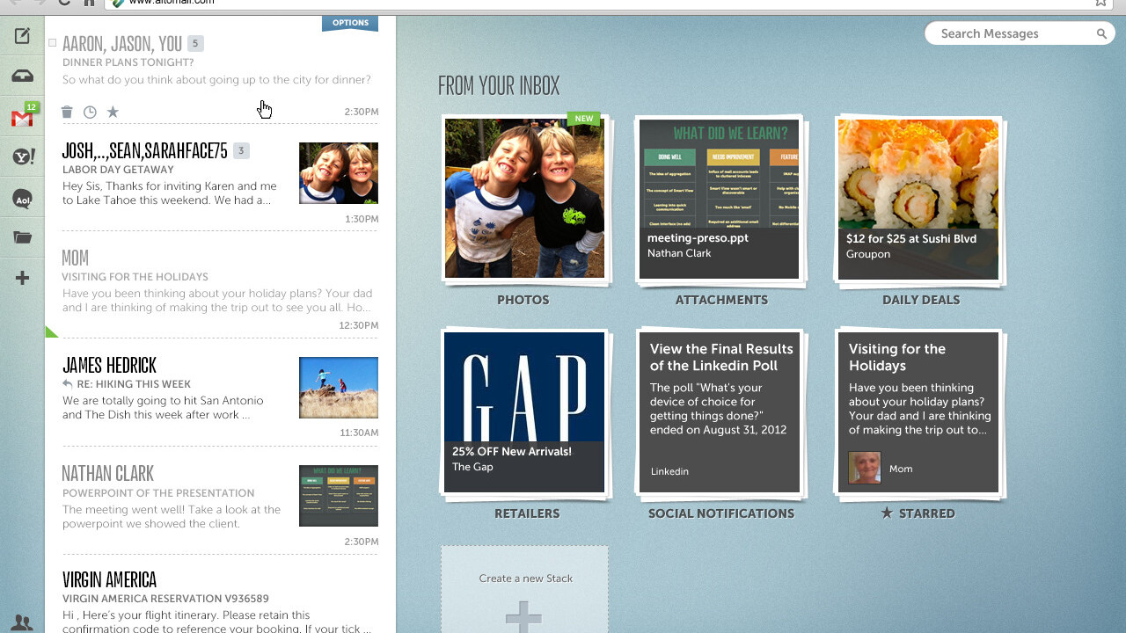1126x633 pixels.
Task: Open the contacts people icon
Action: click(22, 622)
